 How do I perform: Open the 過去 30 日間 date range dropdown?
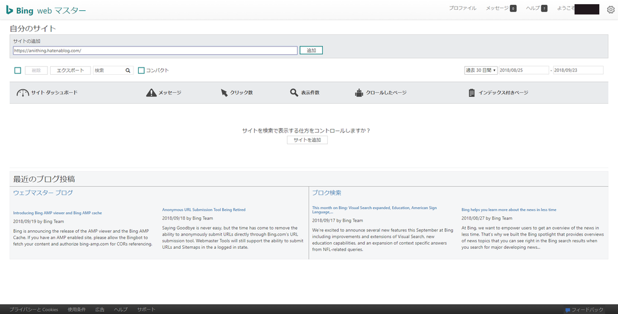[480, 71]
